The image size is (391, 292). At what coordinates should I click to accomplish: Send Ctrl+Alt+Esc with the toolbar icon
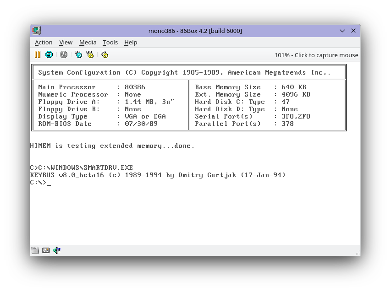(90, 54)
